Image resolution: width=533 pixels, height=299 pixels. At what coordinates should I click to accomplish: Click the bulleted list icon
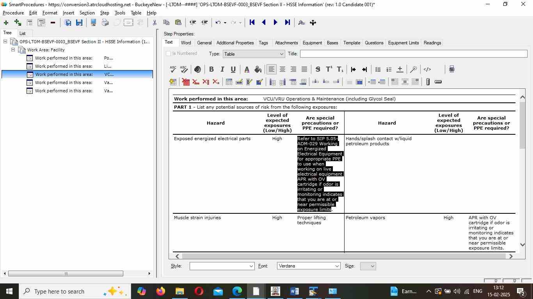click(x=378, y=69)
